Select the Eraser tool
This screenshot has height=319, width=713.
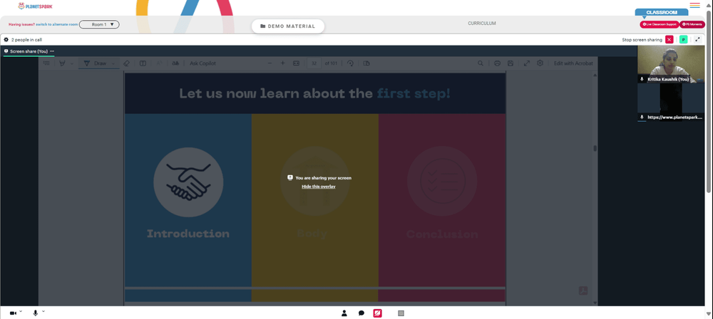[x=126, y=63]
